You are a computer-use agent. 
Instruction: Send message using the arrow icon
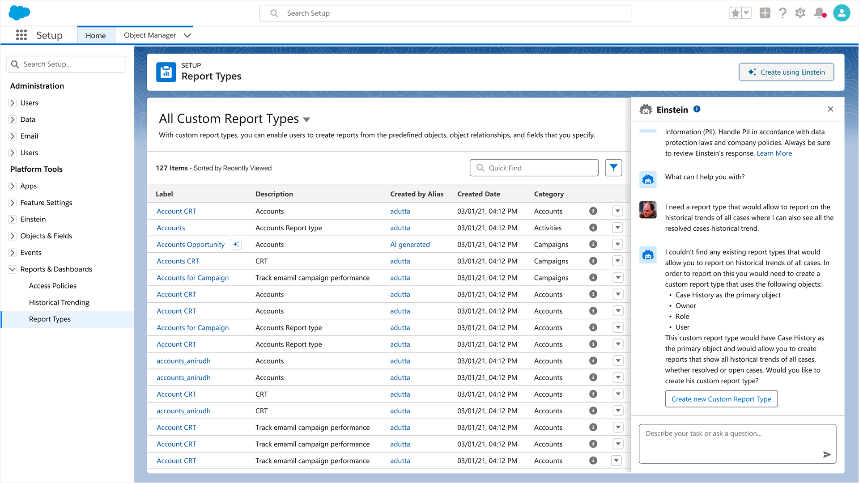pyautogui.click(x=827, y=454)
